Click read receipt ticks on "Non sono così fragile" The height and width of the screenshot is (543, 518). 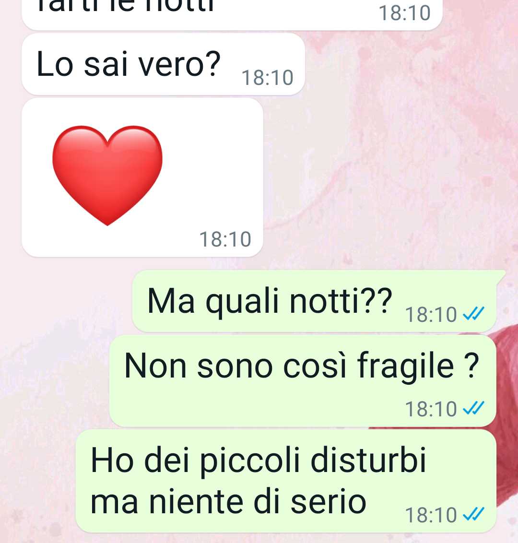pyautogui.click(x=473, y=408)
